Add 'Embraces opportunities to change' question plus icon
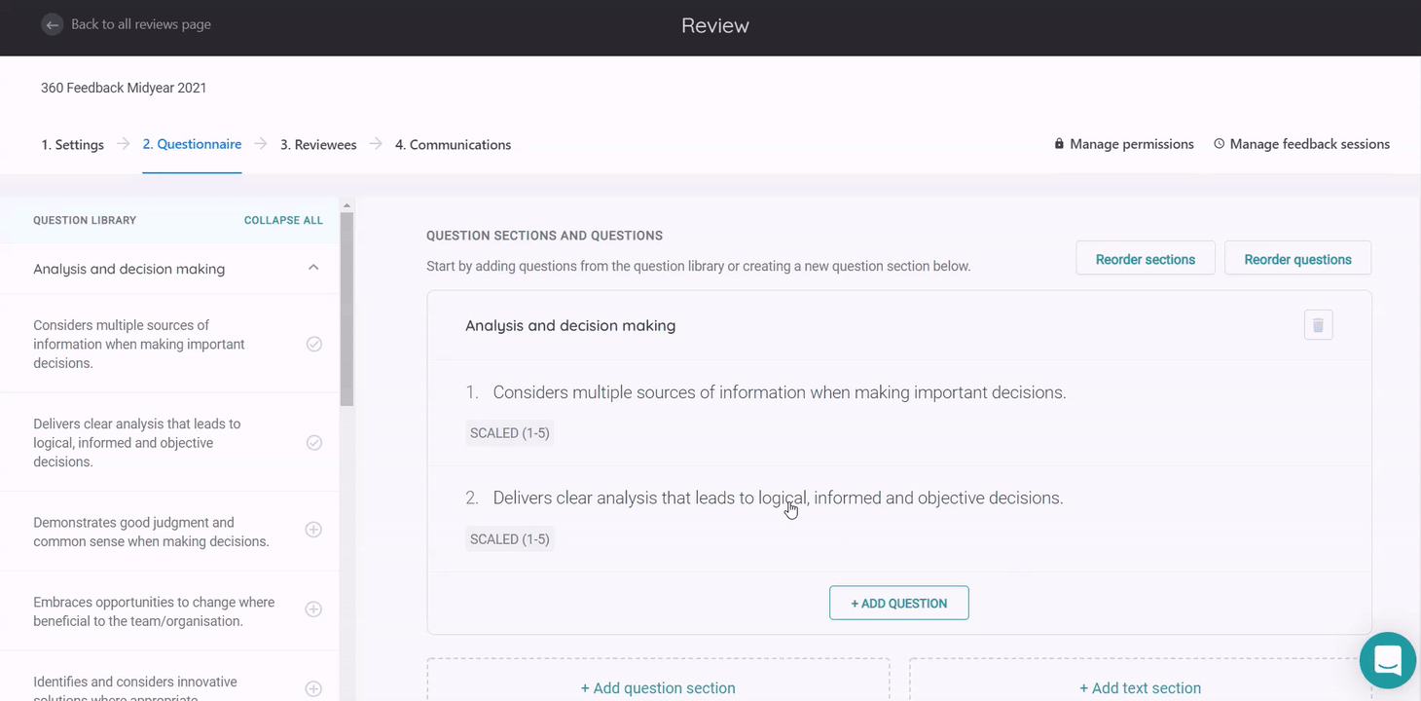 click(313, 609)
